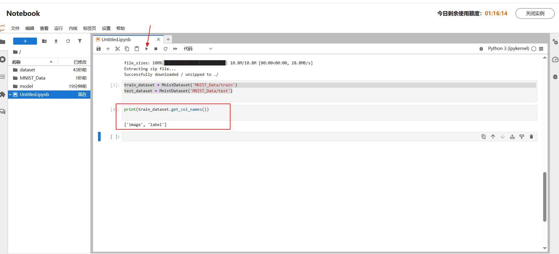The image size is (559, 254).
Task: Insert a new cell below with plus icon
Action: 108,49
